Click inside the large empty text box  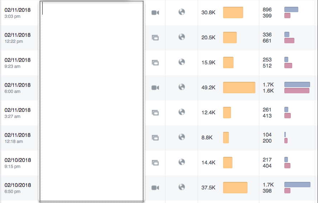click(92, 101)
